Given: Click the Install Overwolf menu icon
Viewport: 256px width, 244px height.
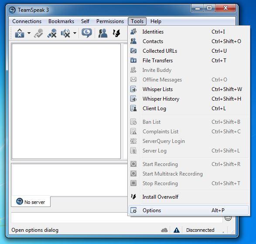Looking at the screenshot, I should (133, 197).
